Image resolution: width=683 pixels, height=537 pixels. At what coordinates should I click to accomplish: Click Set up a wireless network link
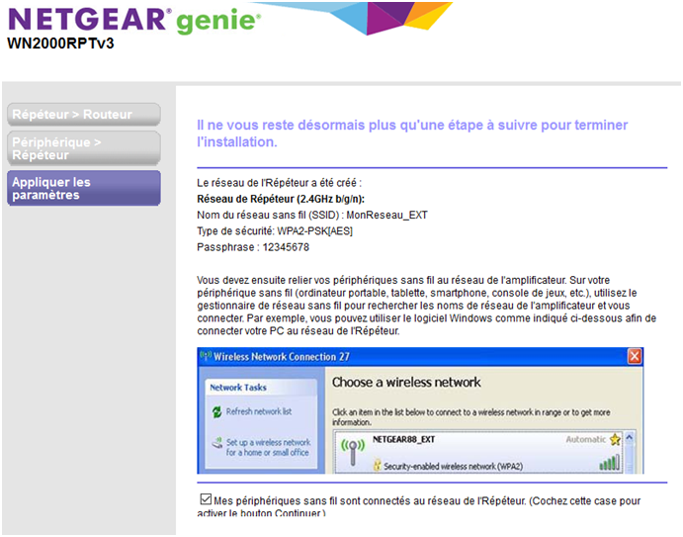268,447
